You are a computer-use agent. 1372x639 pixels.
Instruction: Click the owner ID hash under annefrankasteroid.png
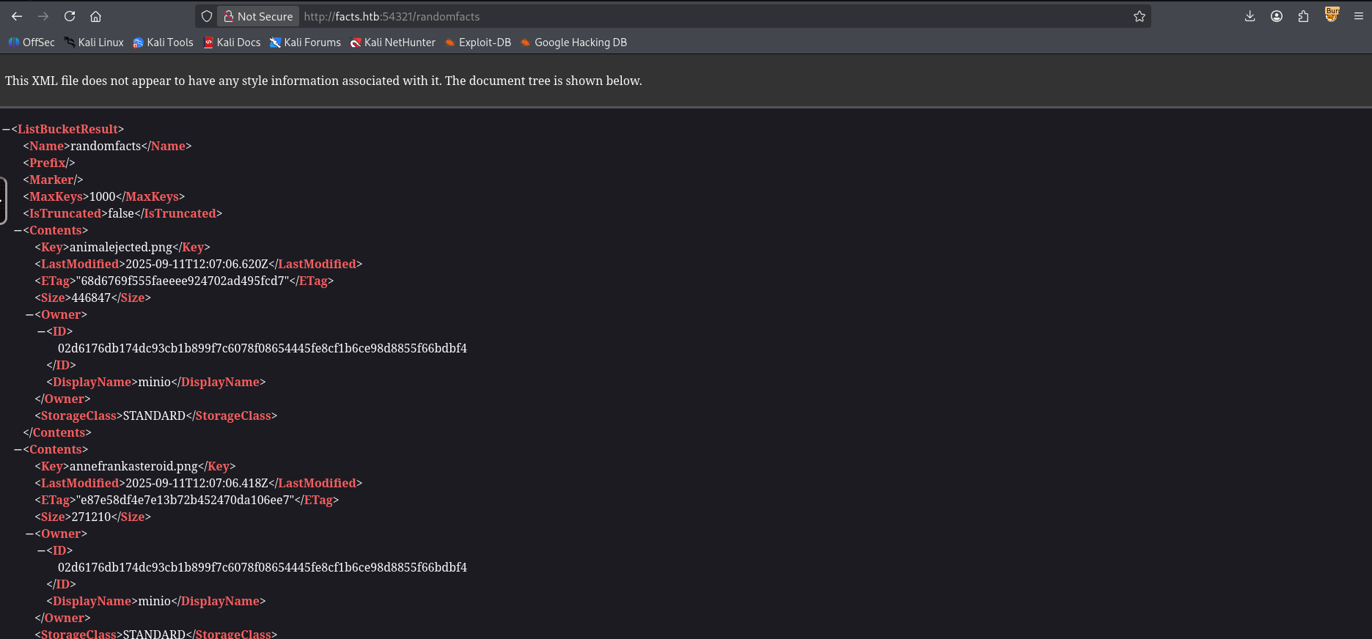263,567
